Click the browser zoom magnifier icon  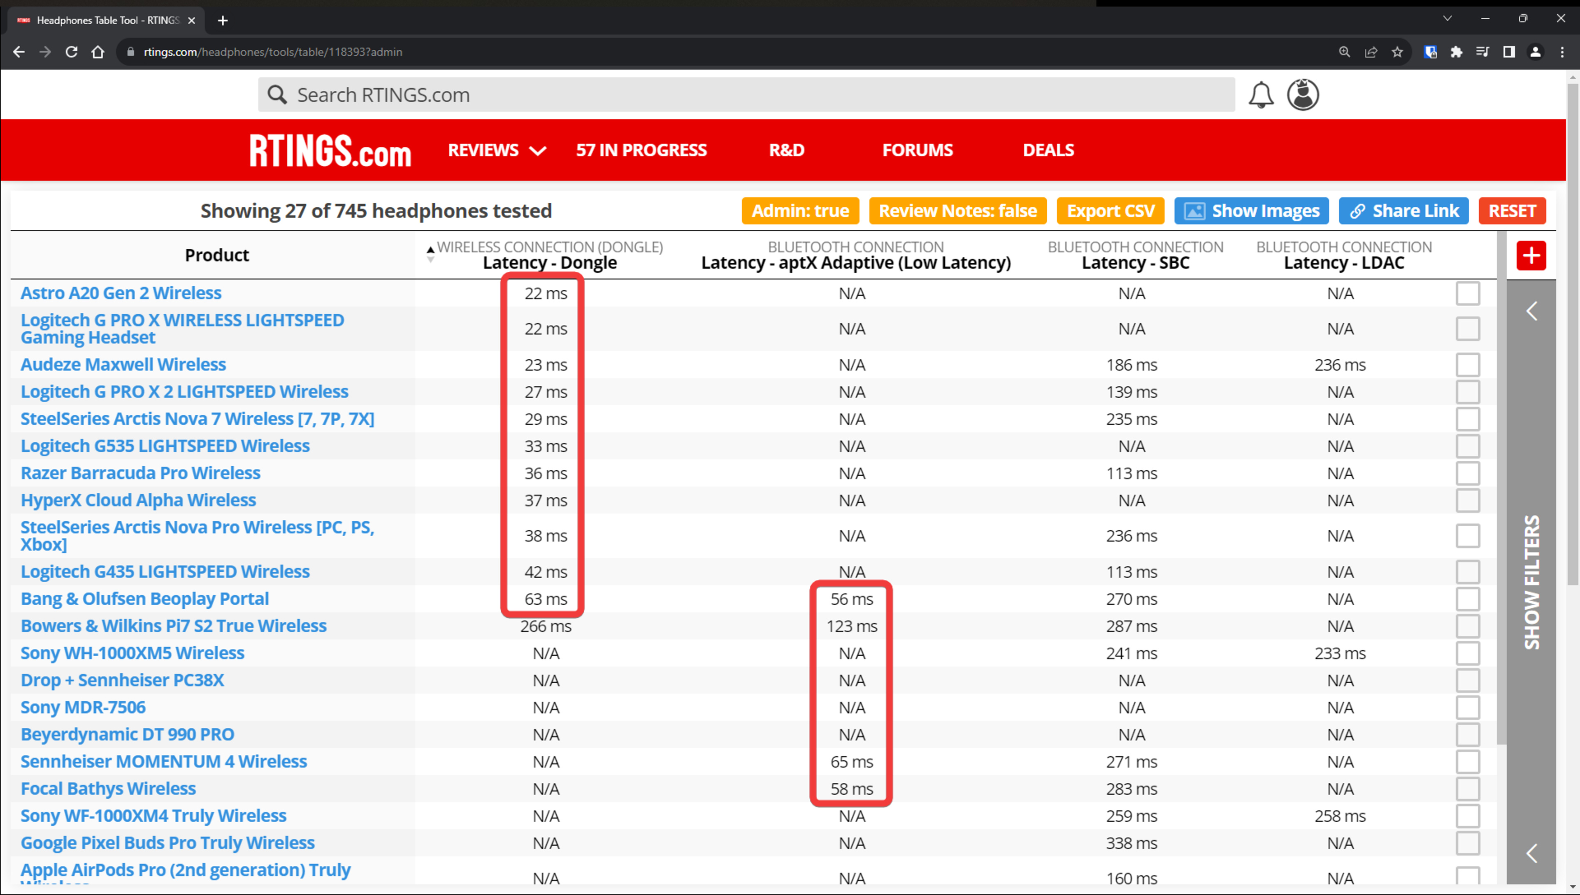(1345, 52)
